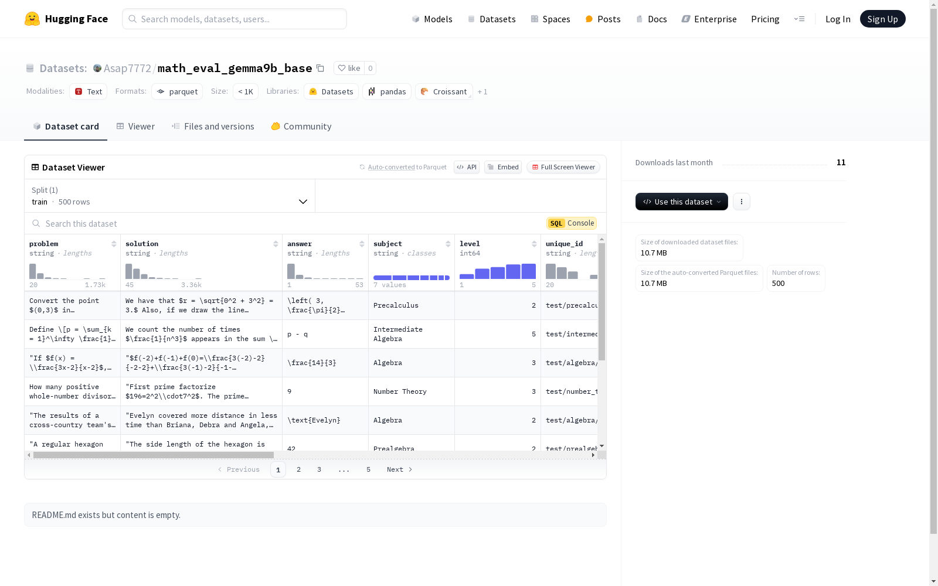The width and height of the screenshot is (938, 586).
Task: Open the navigation overflow menu icon
Action: (x=799, y=19)
